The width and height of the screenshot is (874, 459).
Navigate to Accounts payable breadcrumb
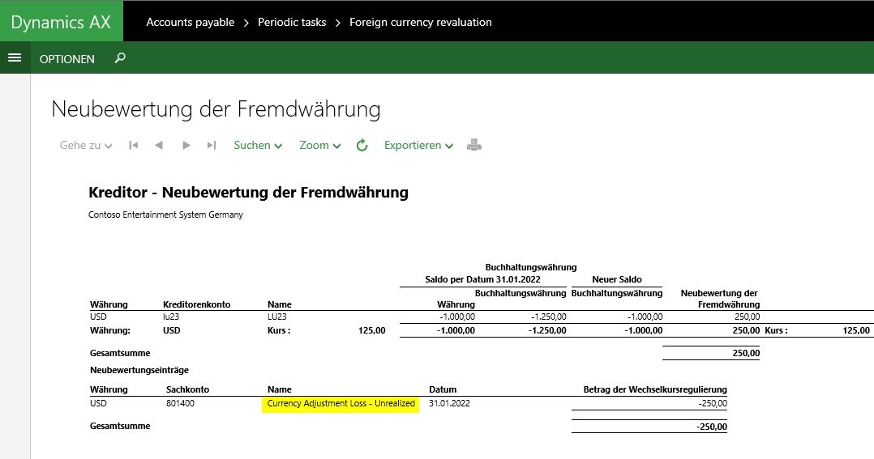click(190, 22)
